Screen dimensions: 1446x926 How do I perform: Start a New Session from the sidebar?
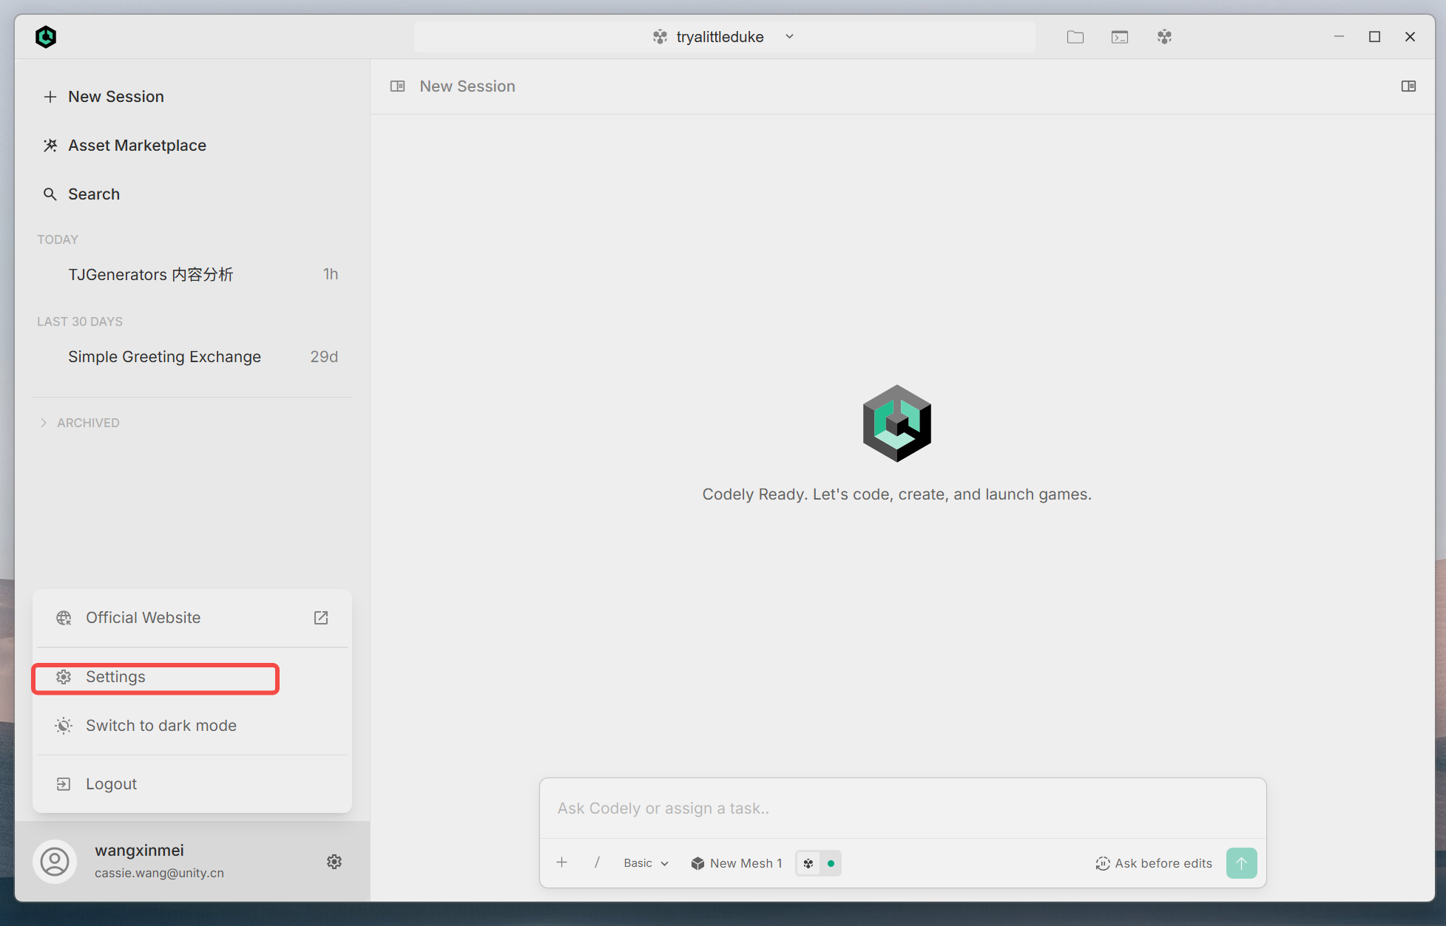point(104,97)
